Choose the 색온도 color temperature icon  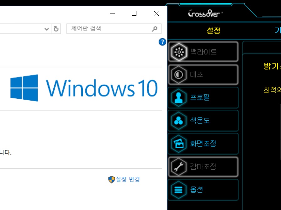(179, 121)
